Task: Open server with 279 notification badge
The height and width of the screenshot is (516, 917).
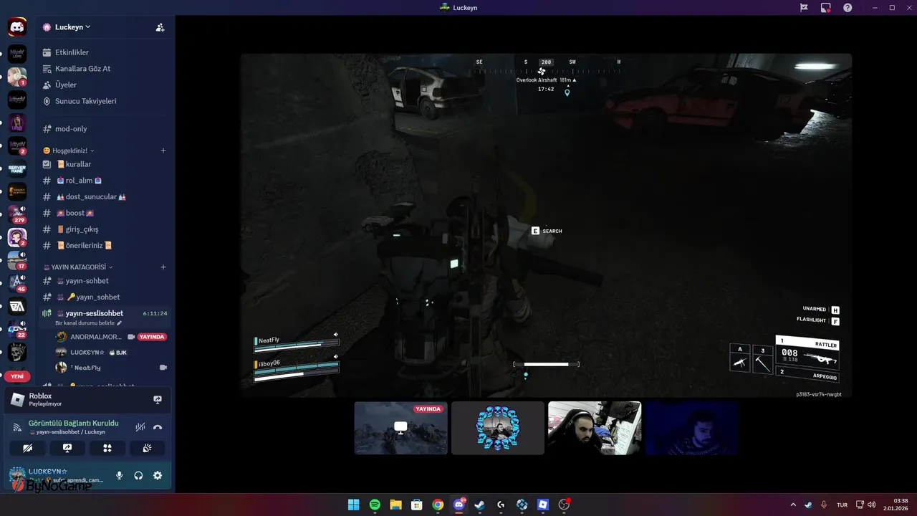Action: (x=17, y=214)
